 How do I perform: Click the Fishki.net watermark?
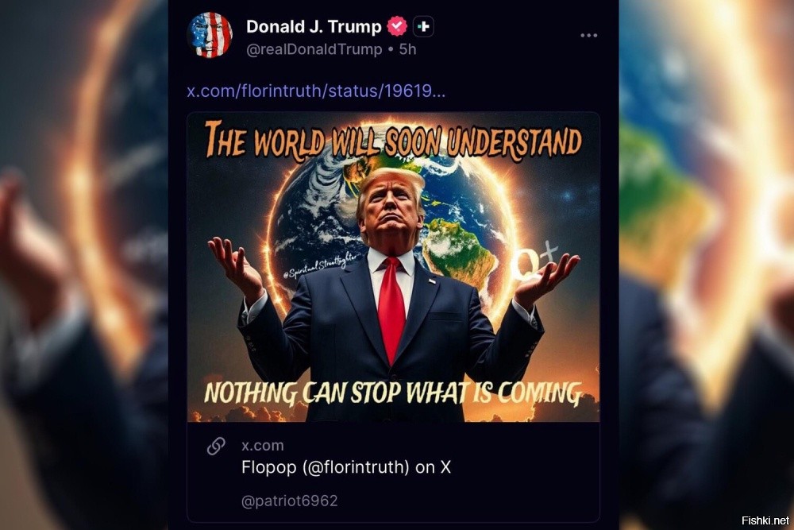pos(765,520)
